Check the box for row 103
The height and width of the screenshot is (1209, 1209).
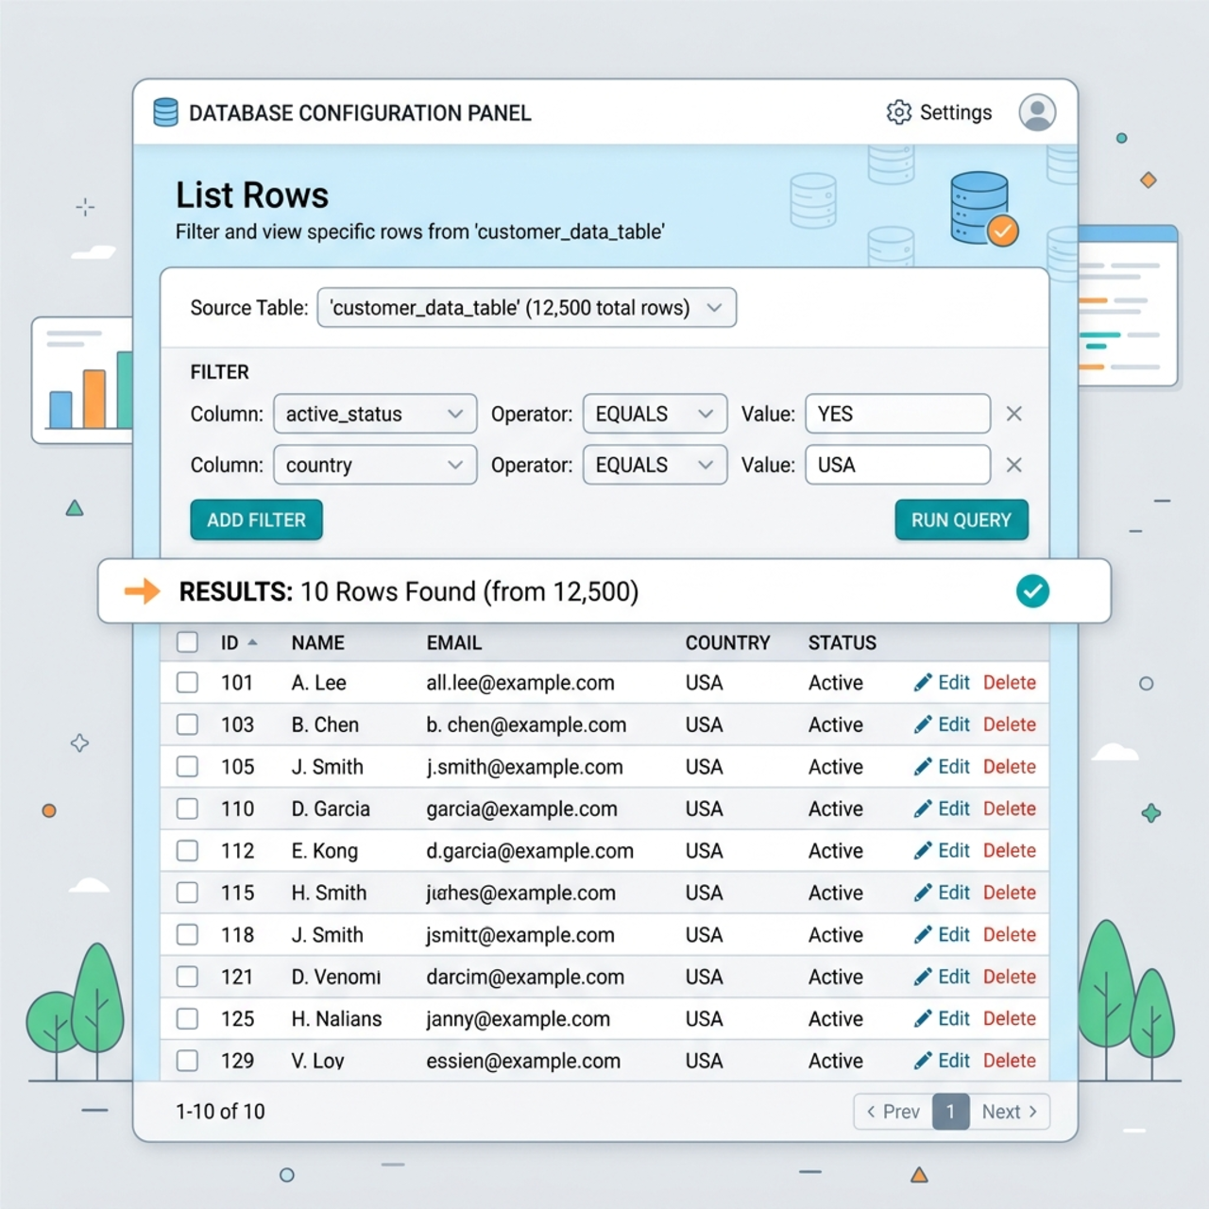pos(188,724)
